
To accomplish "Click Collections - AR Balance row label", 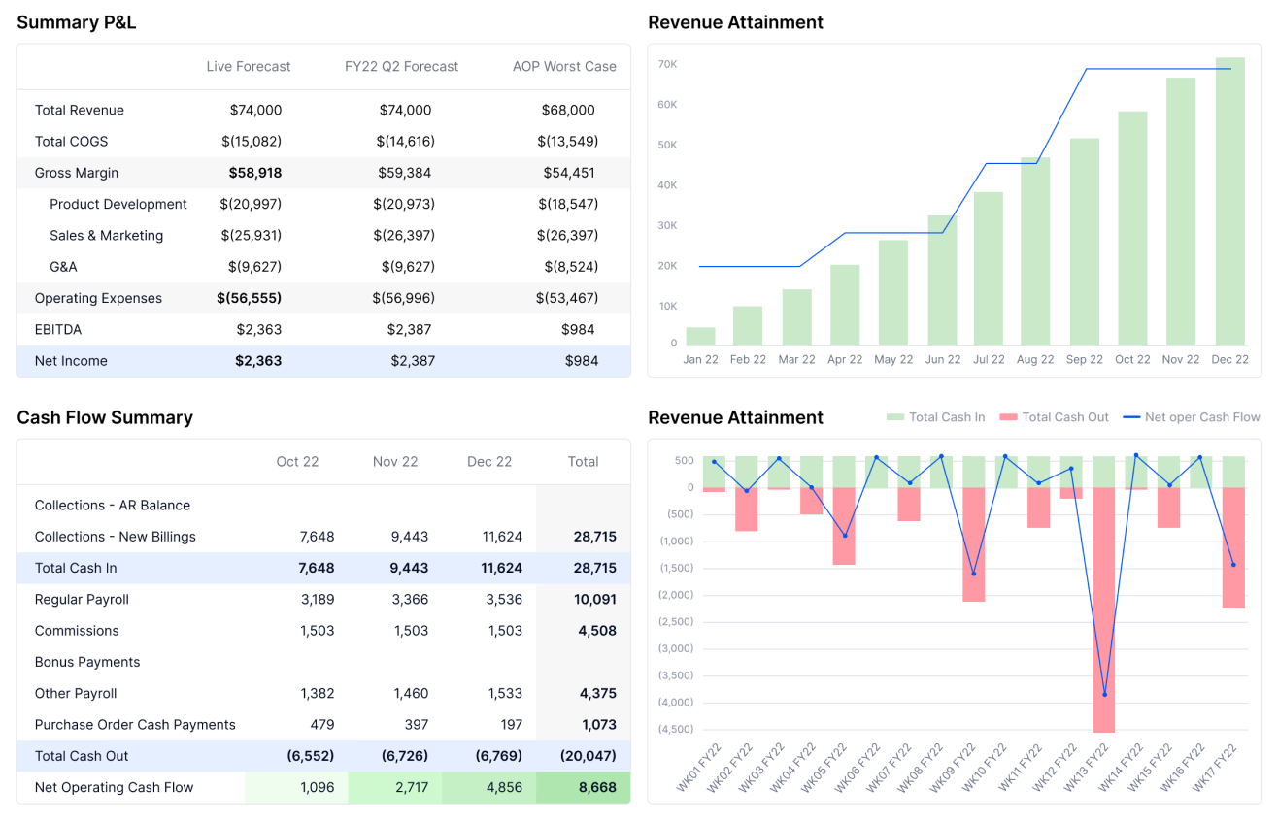I will click(x=113, y=506).
